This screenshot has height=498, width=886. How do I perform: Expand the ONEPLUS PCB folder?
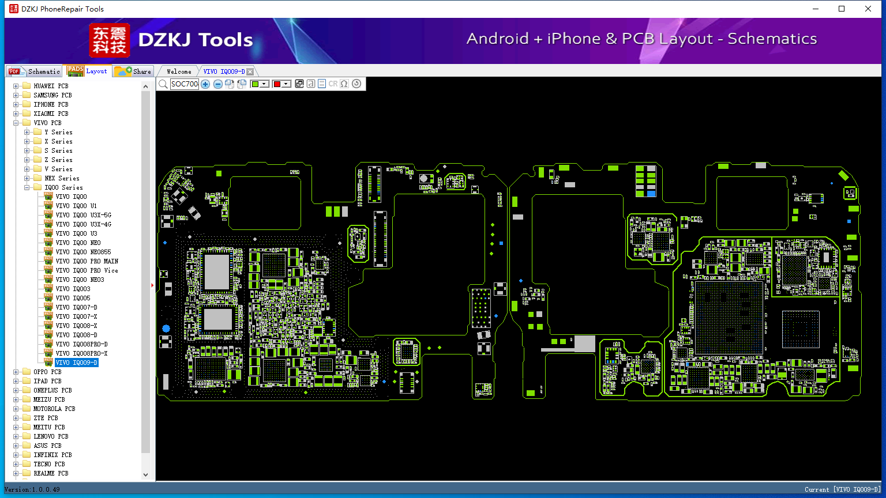click(16, 390)
